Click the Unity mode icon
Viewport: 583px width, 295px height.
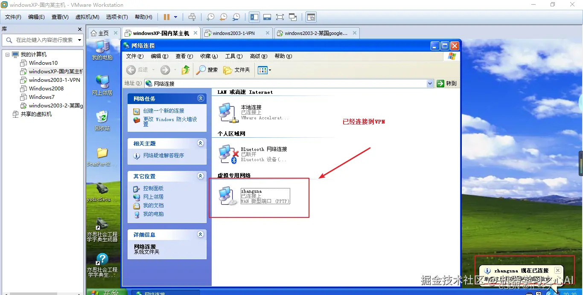click(293, 17)
